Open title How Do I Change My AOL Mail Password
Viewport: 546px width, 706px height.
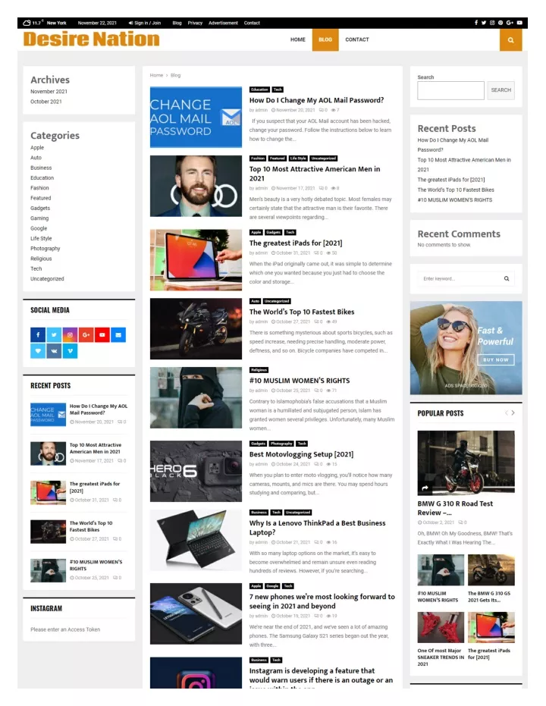316,100
